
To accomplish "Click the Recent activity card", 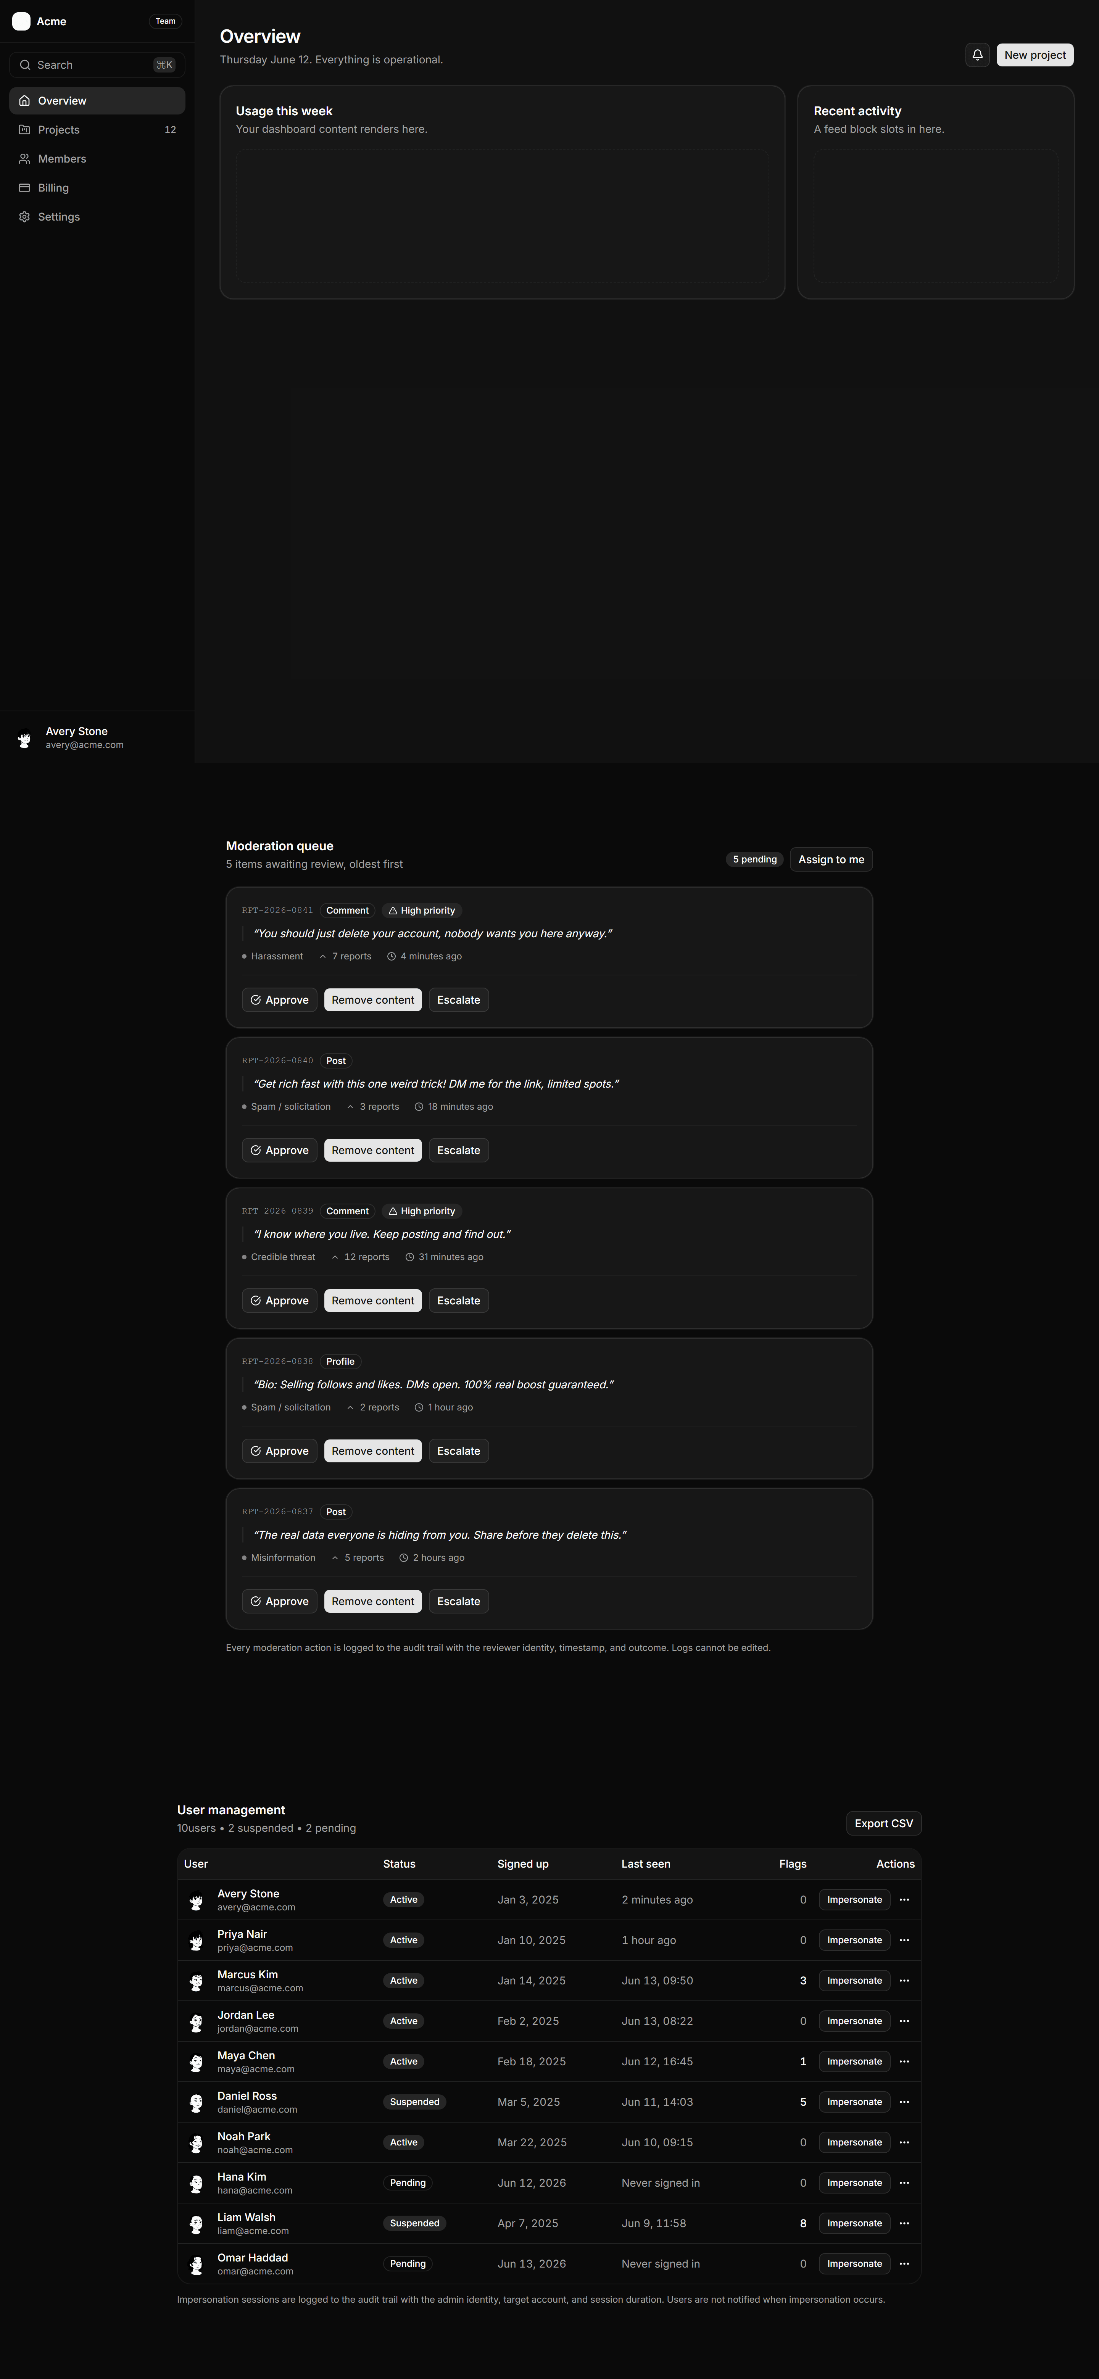I will click(936, 192).
